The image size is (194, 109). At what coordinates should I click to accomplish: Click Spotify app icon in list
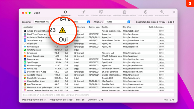click(x=25, y=62)
